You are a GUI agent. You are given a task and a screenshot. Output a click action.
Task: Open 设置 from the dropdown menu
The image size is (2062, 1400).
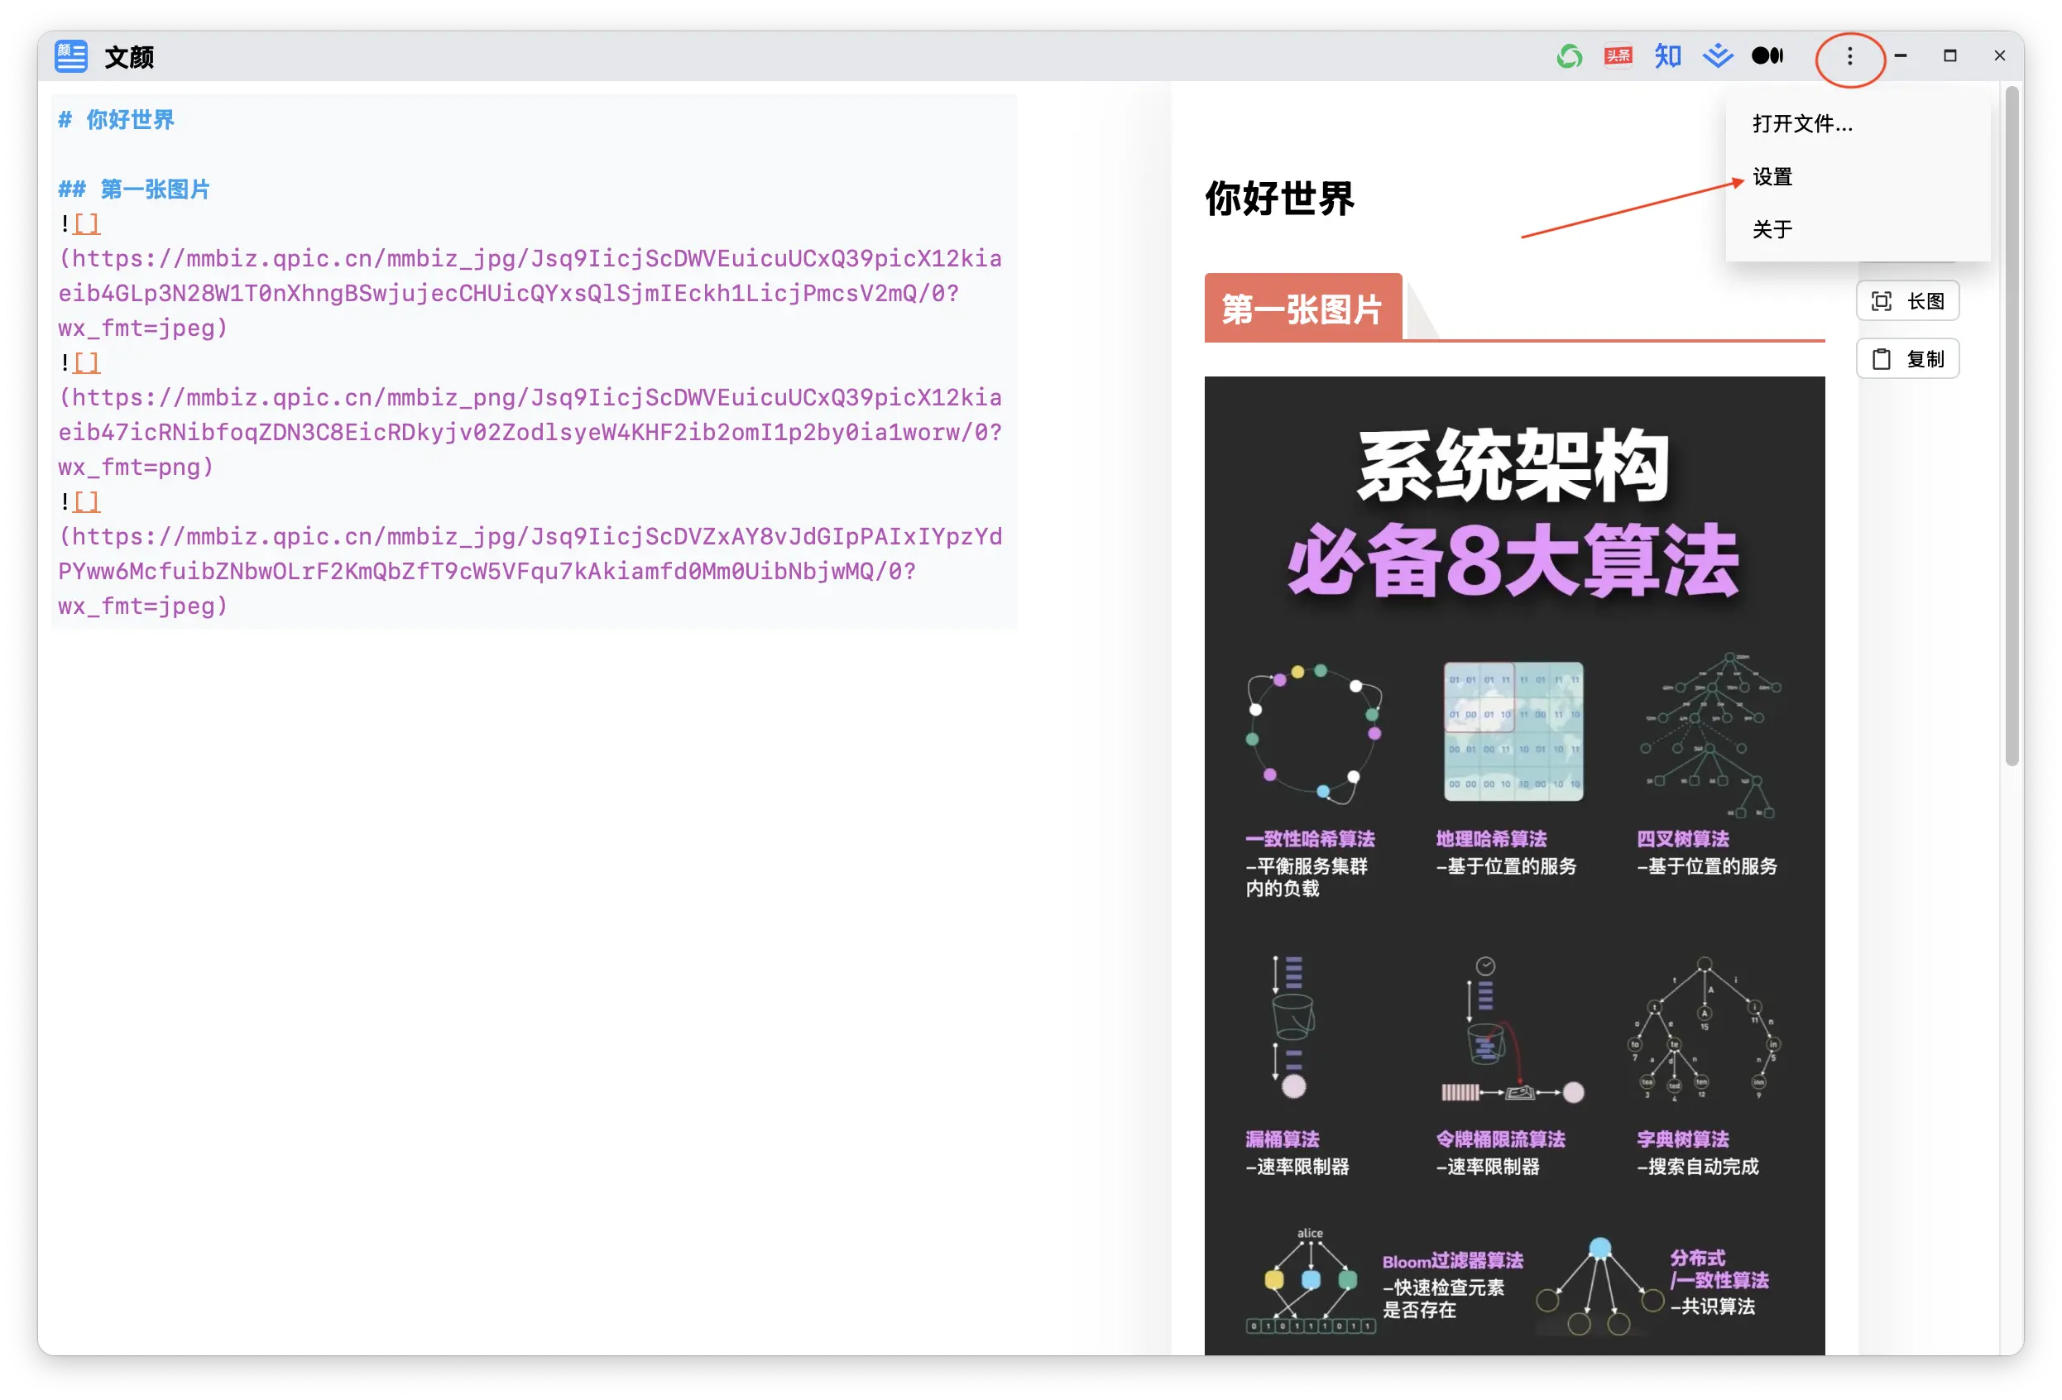1772,176
